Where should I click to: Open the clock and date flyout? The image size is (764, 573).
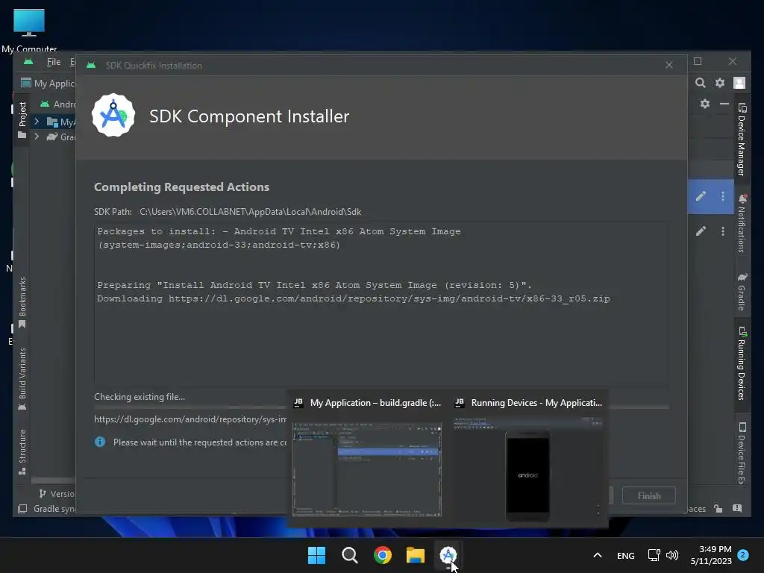point(711,555)
